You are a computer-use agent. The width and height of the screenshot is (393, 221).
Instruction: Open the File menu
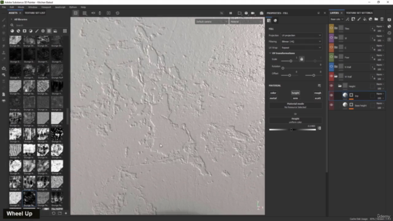click(4, 7)
